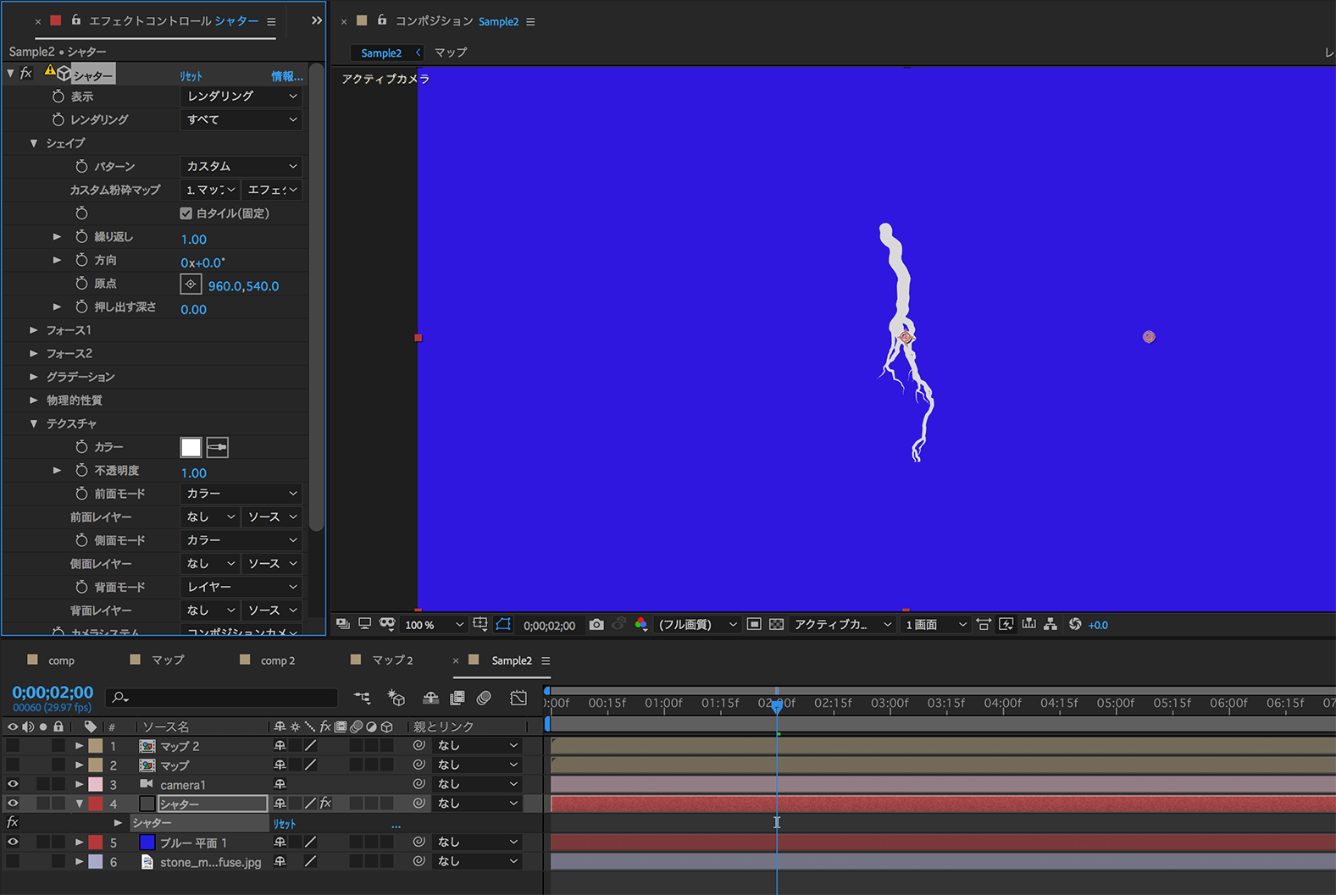Hide the camera1 layer with its eye toggle
The height and width of the screenshot is (895, 1336).
[x=13, y=784]
